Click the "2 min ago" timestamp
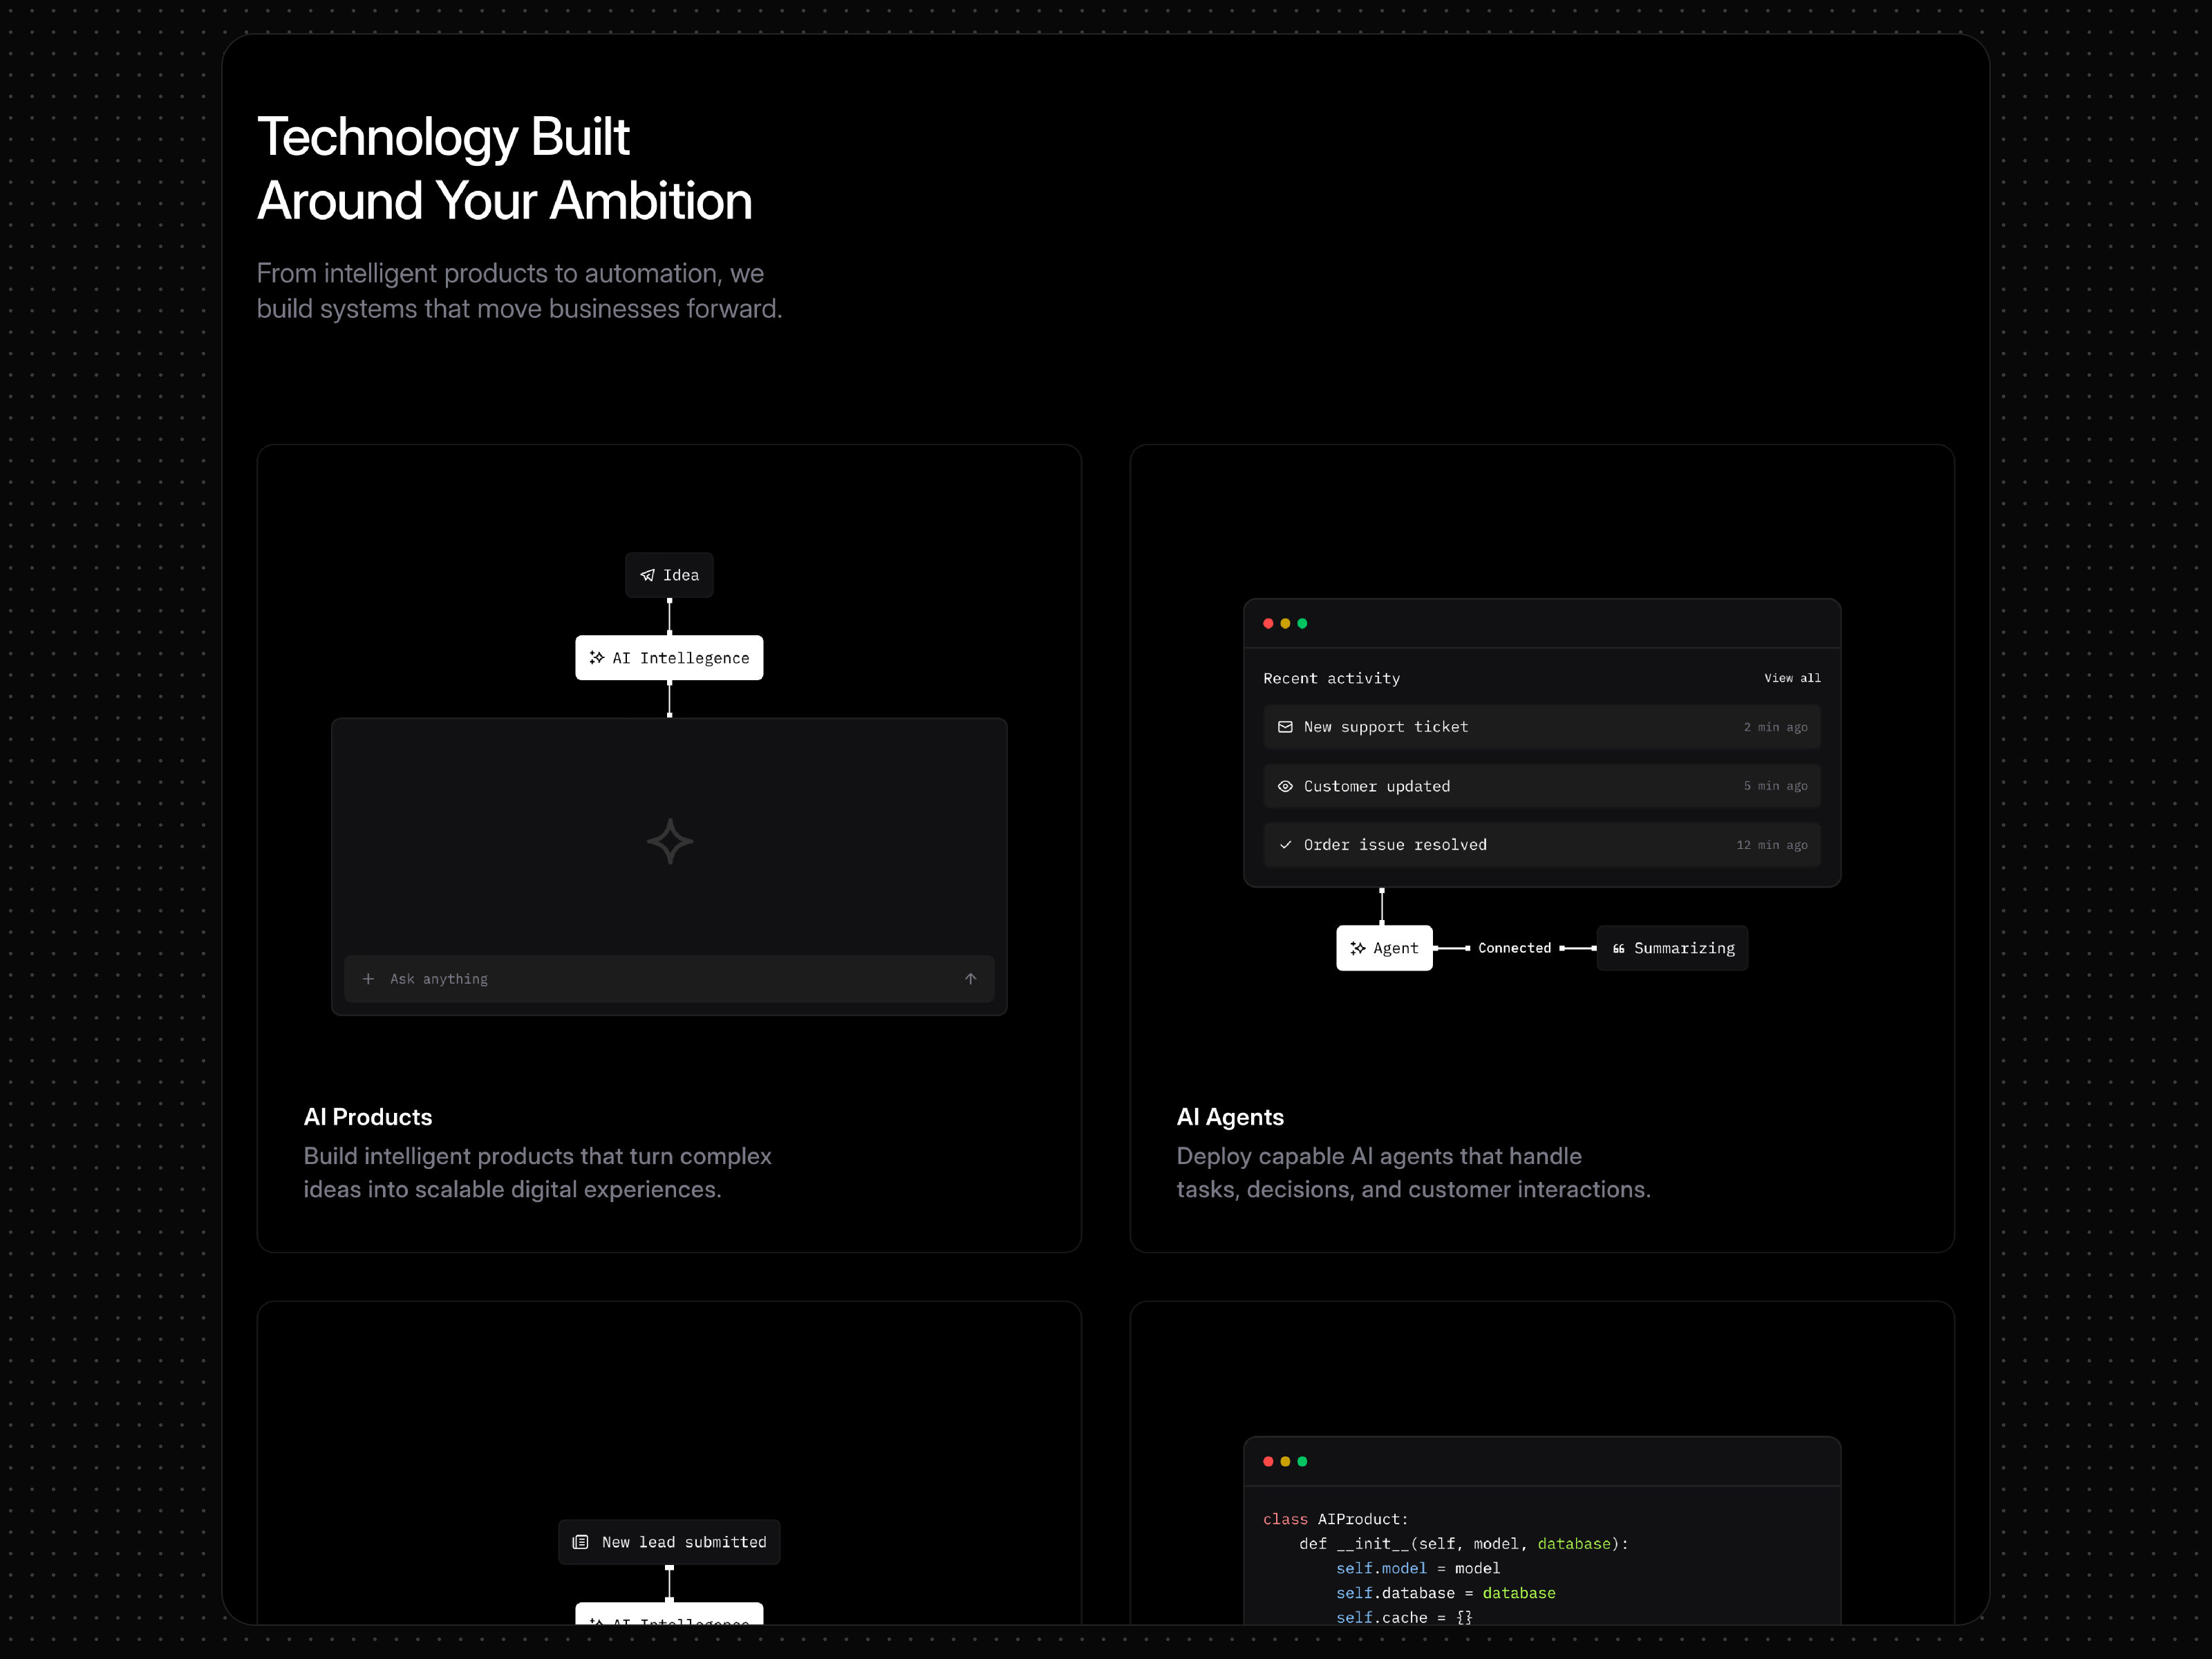The image size is (2212, 1659). coord(1776,727)
